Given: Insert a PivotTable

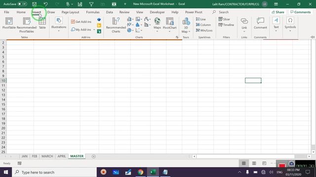Looking at the screenshot, I should point(9,23).
